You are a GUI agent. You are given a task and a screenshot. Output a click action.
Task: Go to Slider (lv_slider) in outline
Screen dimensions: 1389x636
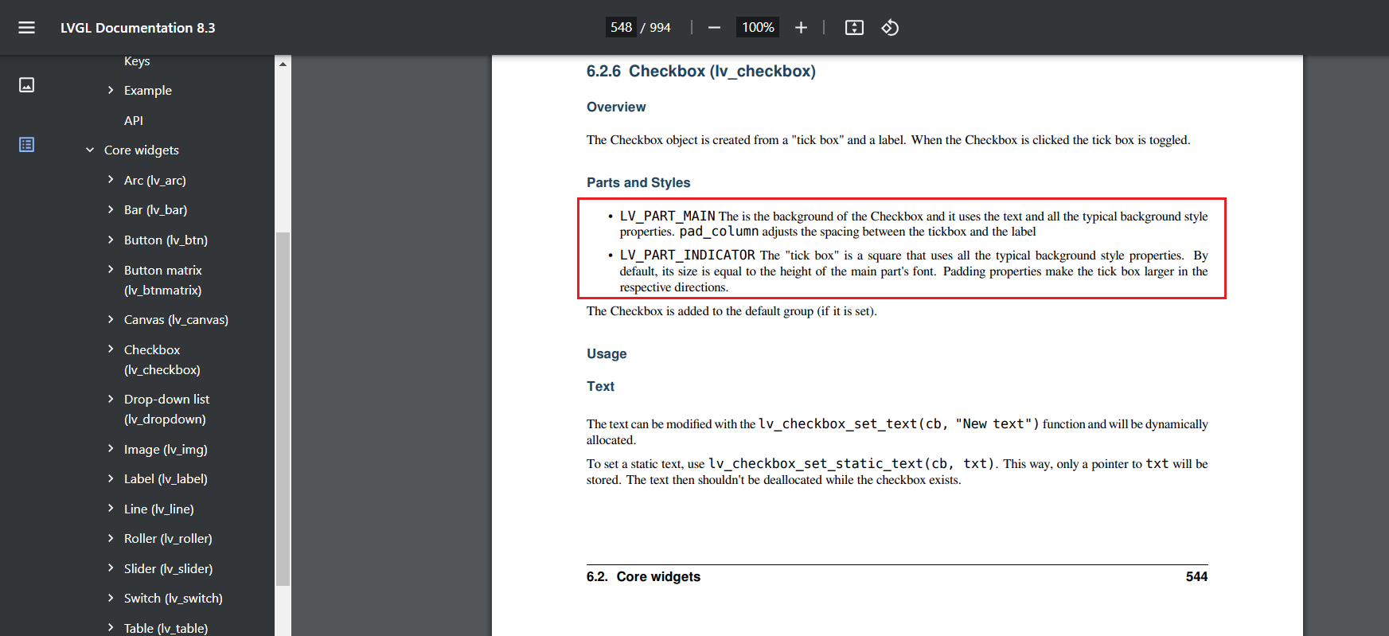[x=168, y=568]
